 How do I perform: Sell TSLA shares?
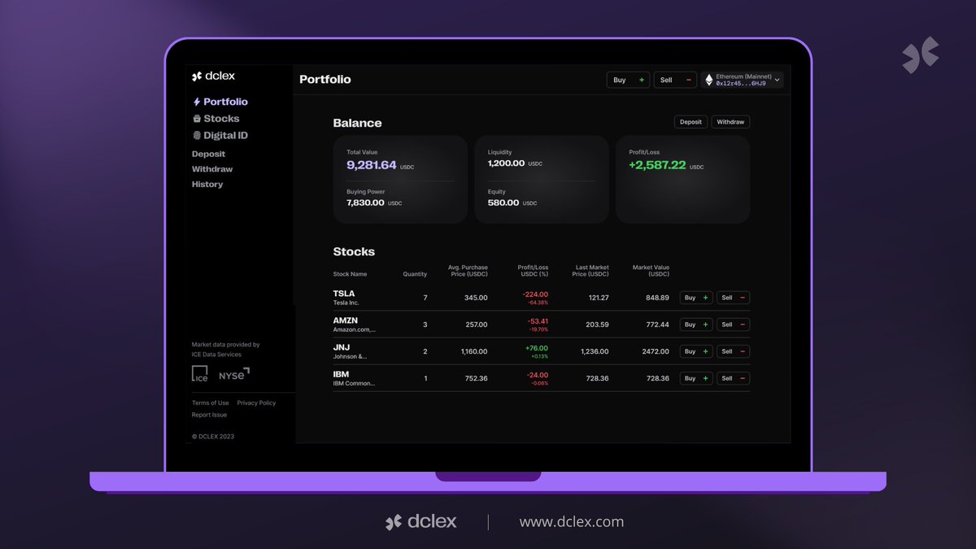tap(733, 298)
